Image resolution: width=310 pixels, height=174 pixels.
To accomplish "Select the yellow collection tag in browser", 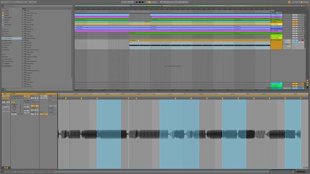I will [3, 15].
